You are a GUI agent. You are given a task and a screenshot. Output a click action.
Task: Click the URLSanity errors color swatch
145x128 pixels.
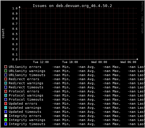point(6,67)
